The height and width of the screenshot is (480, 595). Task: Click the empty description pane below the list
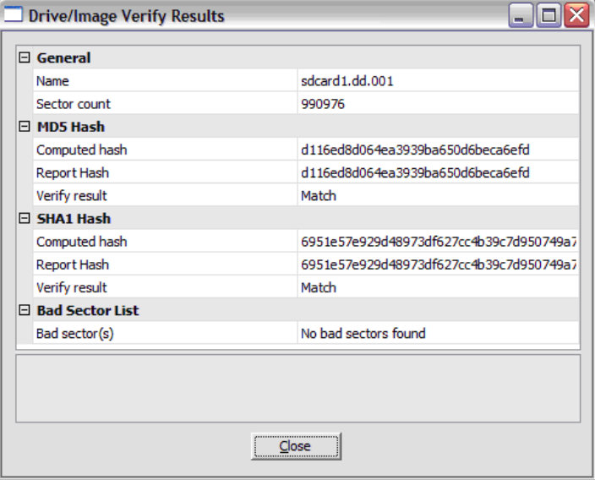[x=297, y=388]
